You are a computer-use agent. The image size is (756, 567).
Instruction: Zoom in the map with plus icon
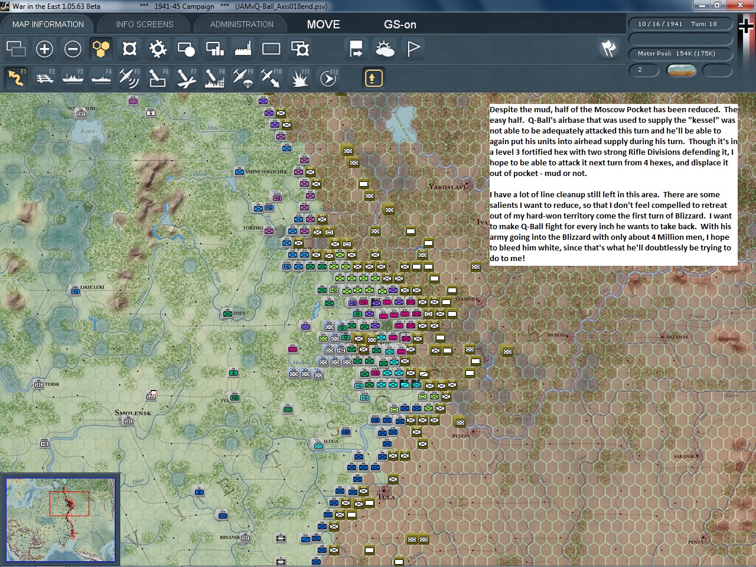[44, 48]
